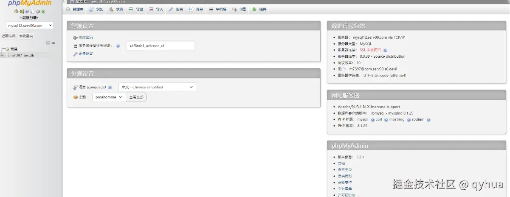Open the SQL tab
Image resolution: width=510 pixels, height=197 pixels.
(x=96, y=9)
